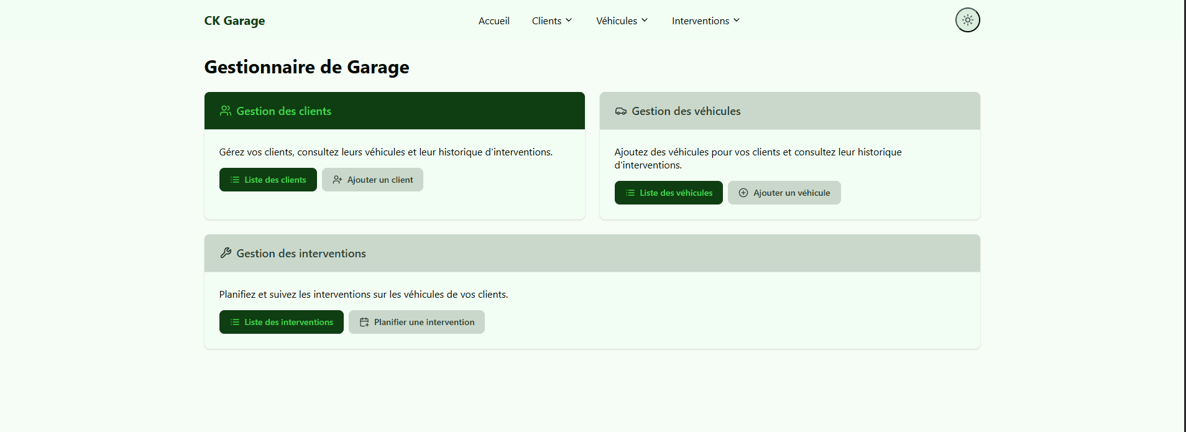Screen dimensions: 1186x432
Task: Click the list icon in Liste des interventions button
Action: pos(235,322)
